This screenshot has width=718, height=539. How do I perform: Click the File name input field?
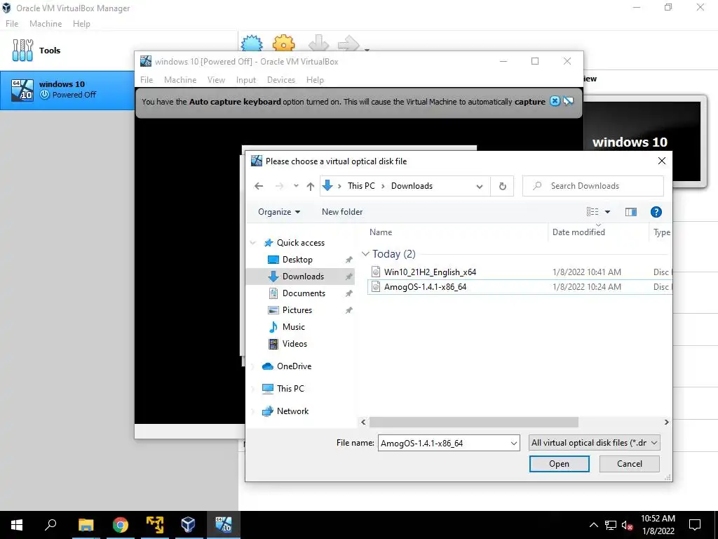(443, 444)
